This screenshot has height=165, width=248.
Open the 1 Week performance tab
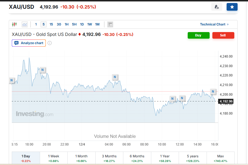coord(54,158)
